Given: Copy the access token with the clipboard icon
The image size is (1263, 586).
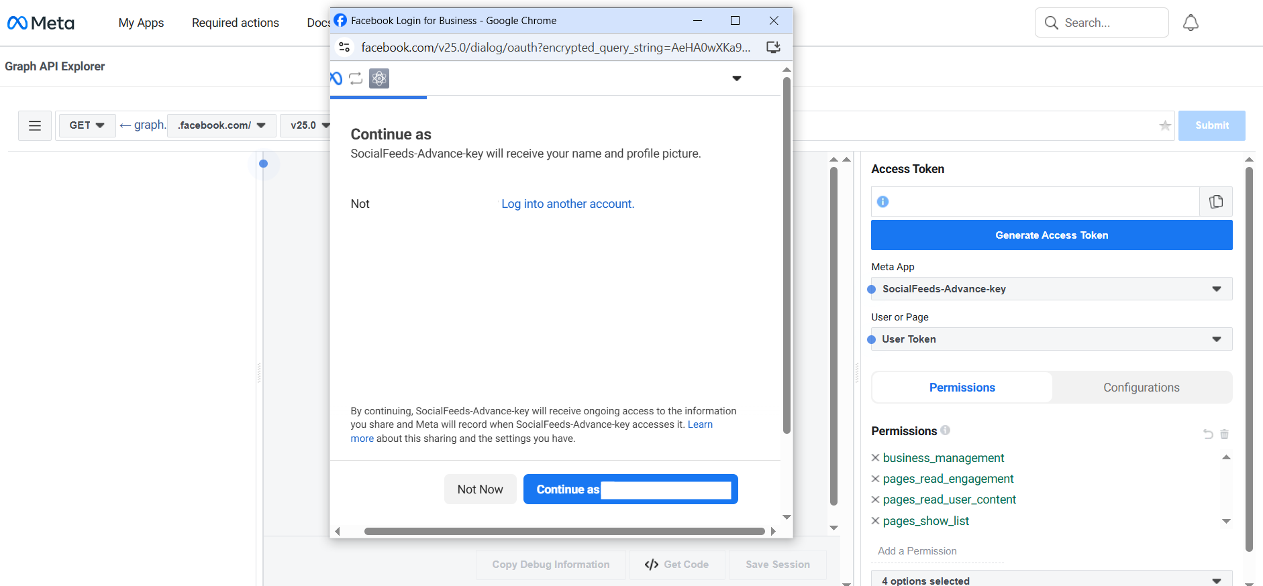Looking at the screenshot, I should tap(1215, 202).
